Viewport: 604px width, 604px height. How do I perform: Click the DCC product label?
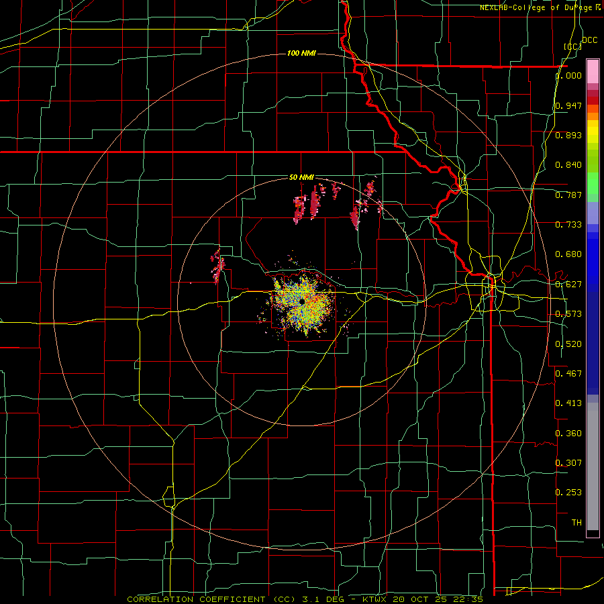[x=589, y=40]
